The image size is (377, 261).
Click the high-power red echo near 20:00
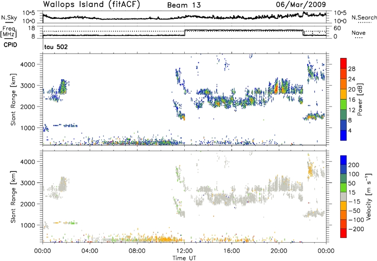pyautogui.click(x=276, y=88)
